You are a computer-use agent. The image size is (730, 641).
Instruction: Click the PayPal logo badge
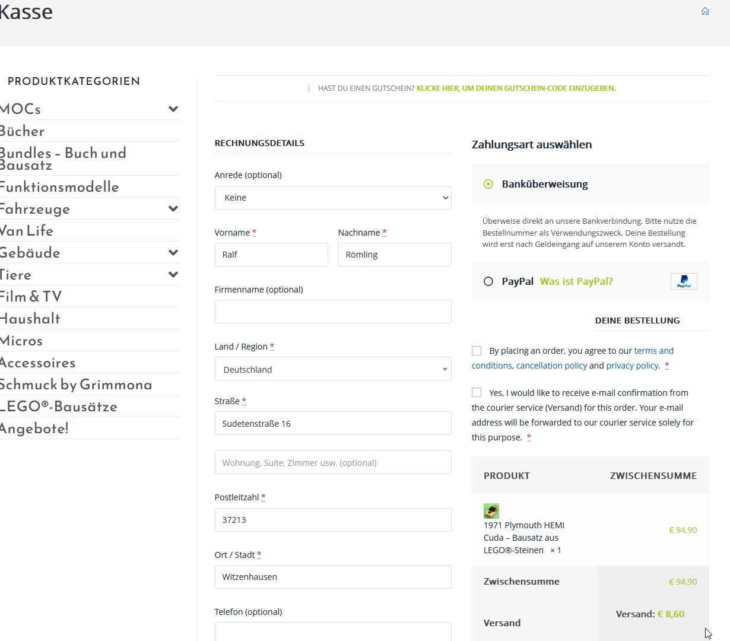click(684, 281)
